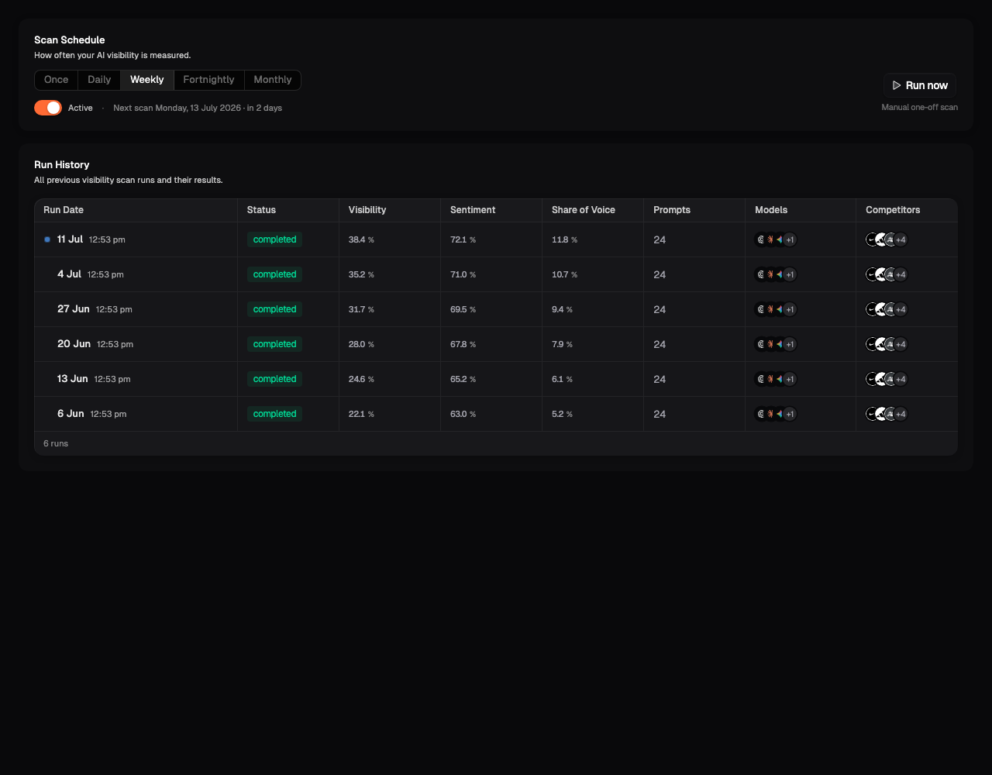Click the Adidas logo in the 13 Jun row
This screenshot has height=775, width=992.
point(881,380)
